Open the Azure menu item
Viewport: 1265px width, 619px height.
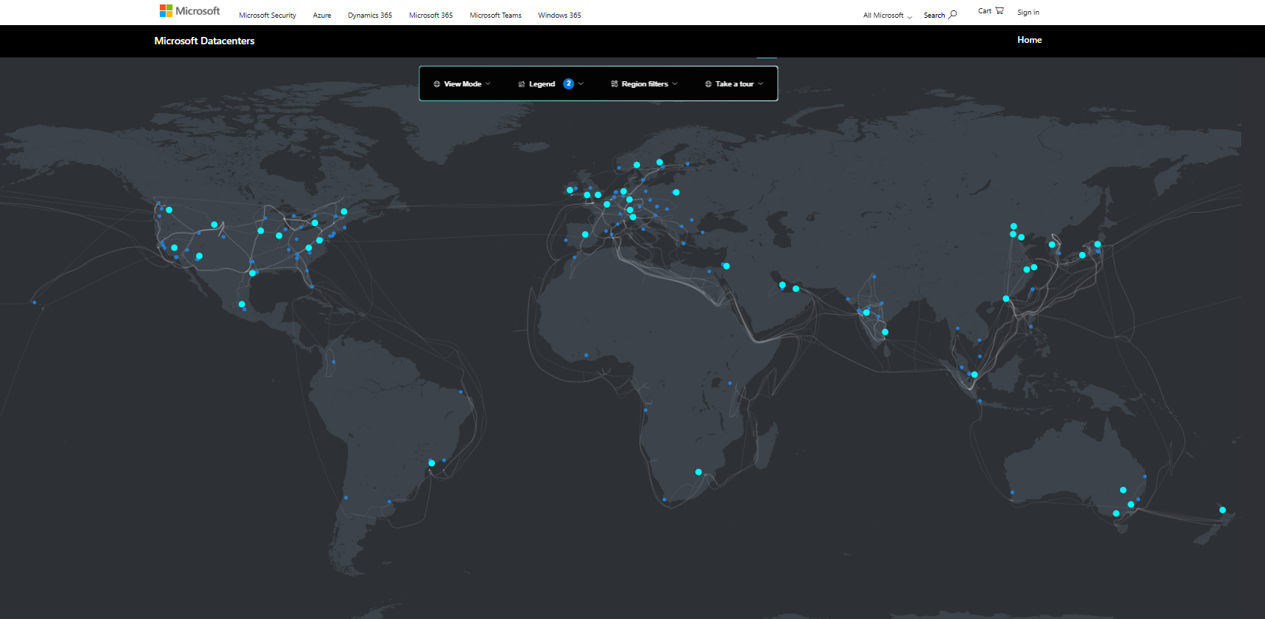tap(322, 16)
